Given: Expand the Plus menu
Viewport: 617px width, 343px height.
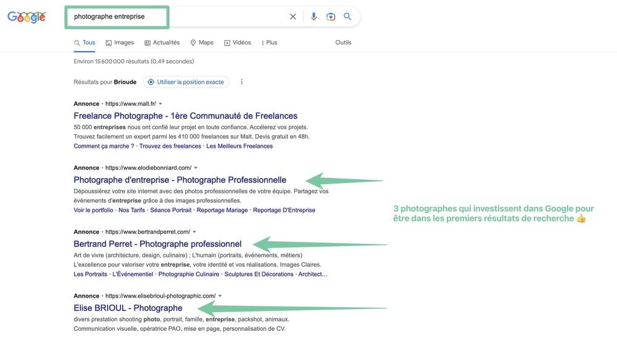Looking at the screenshot, I should pos(269,42).
